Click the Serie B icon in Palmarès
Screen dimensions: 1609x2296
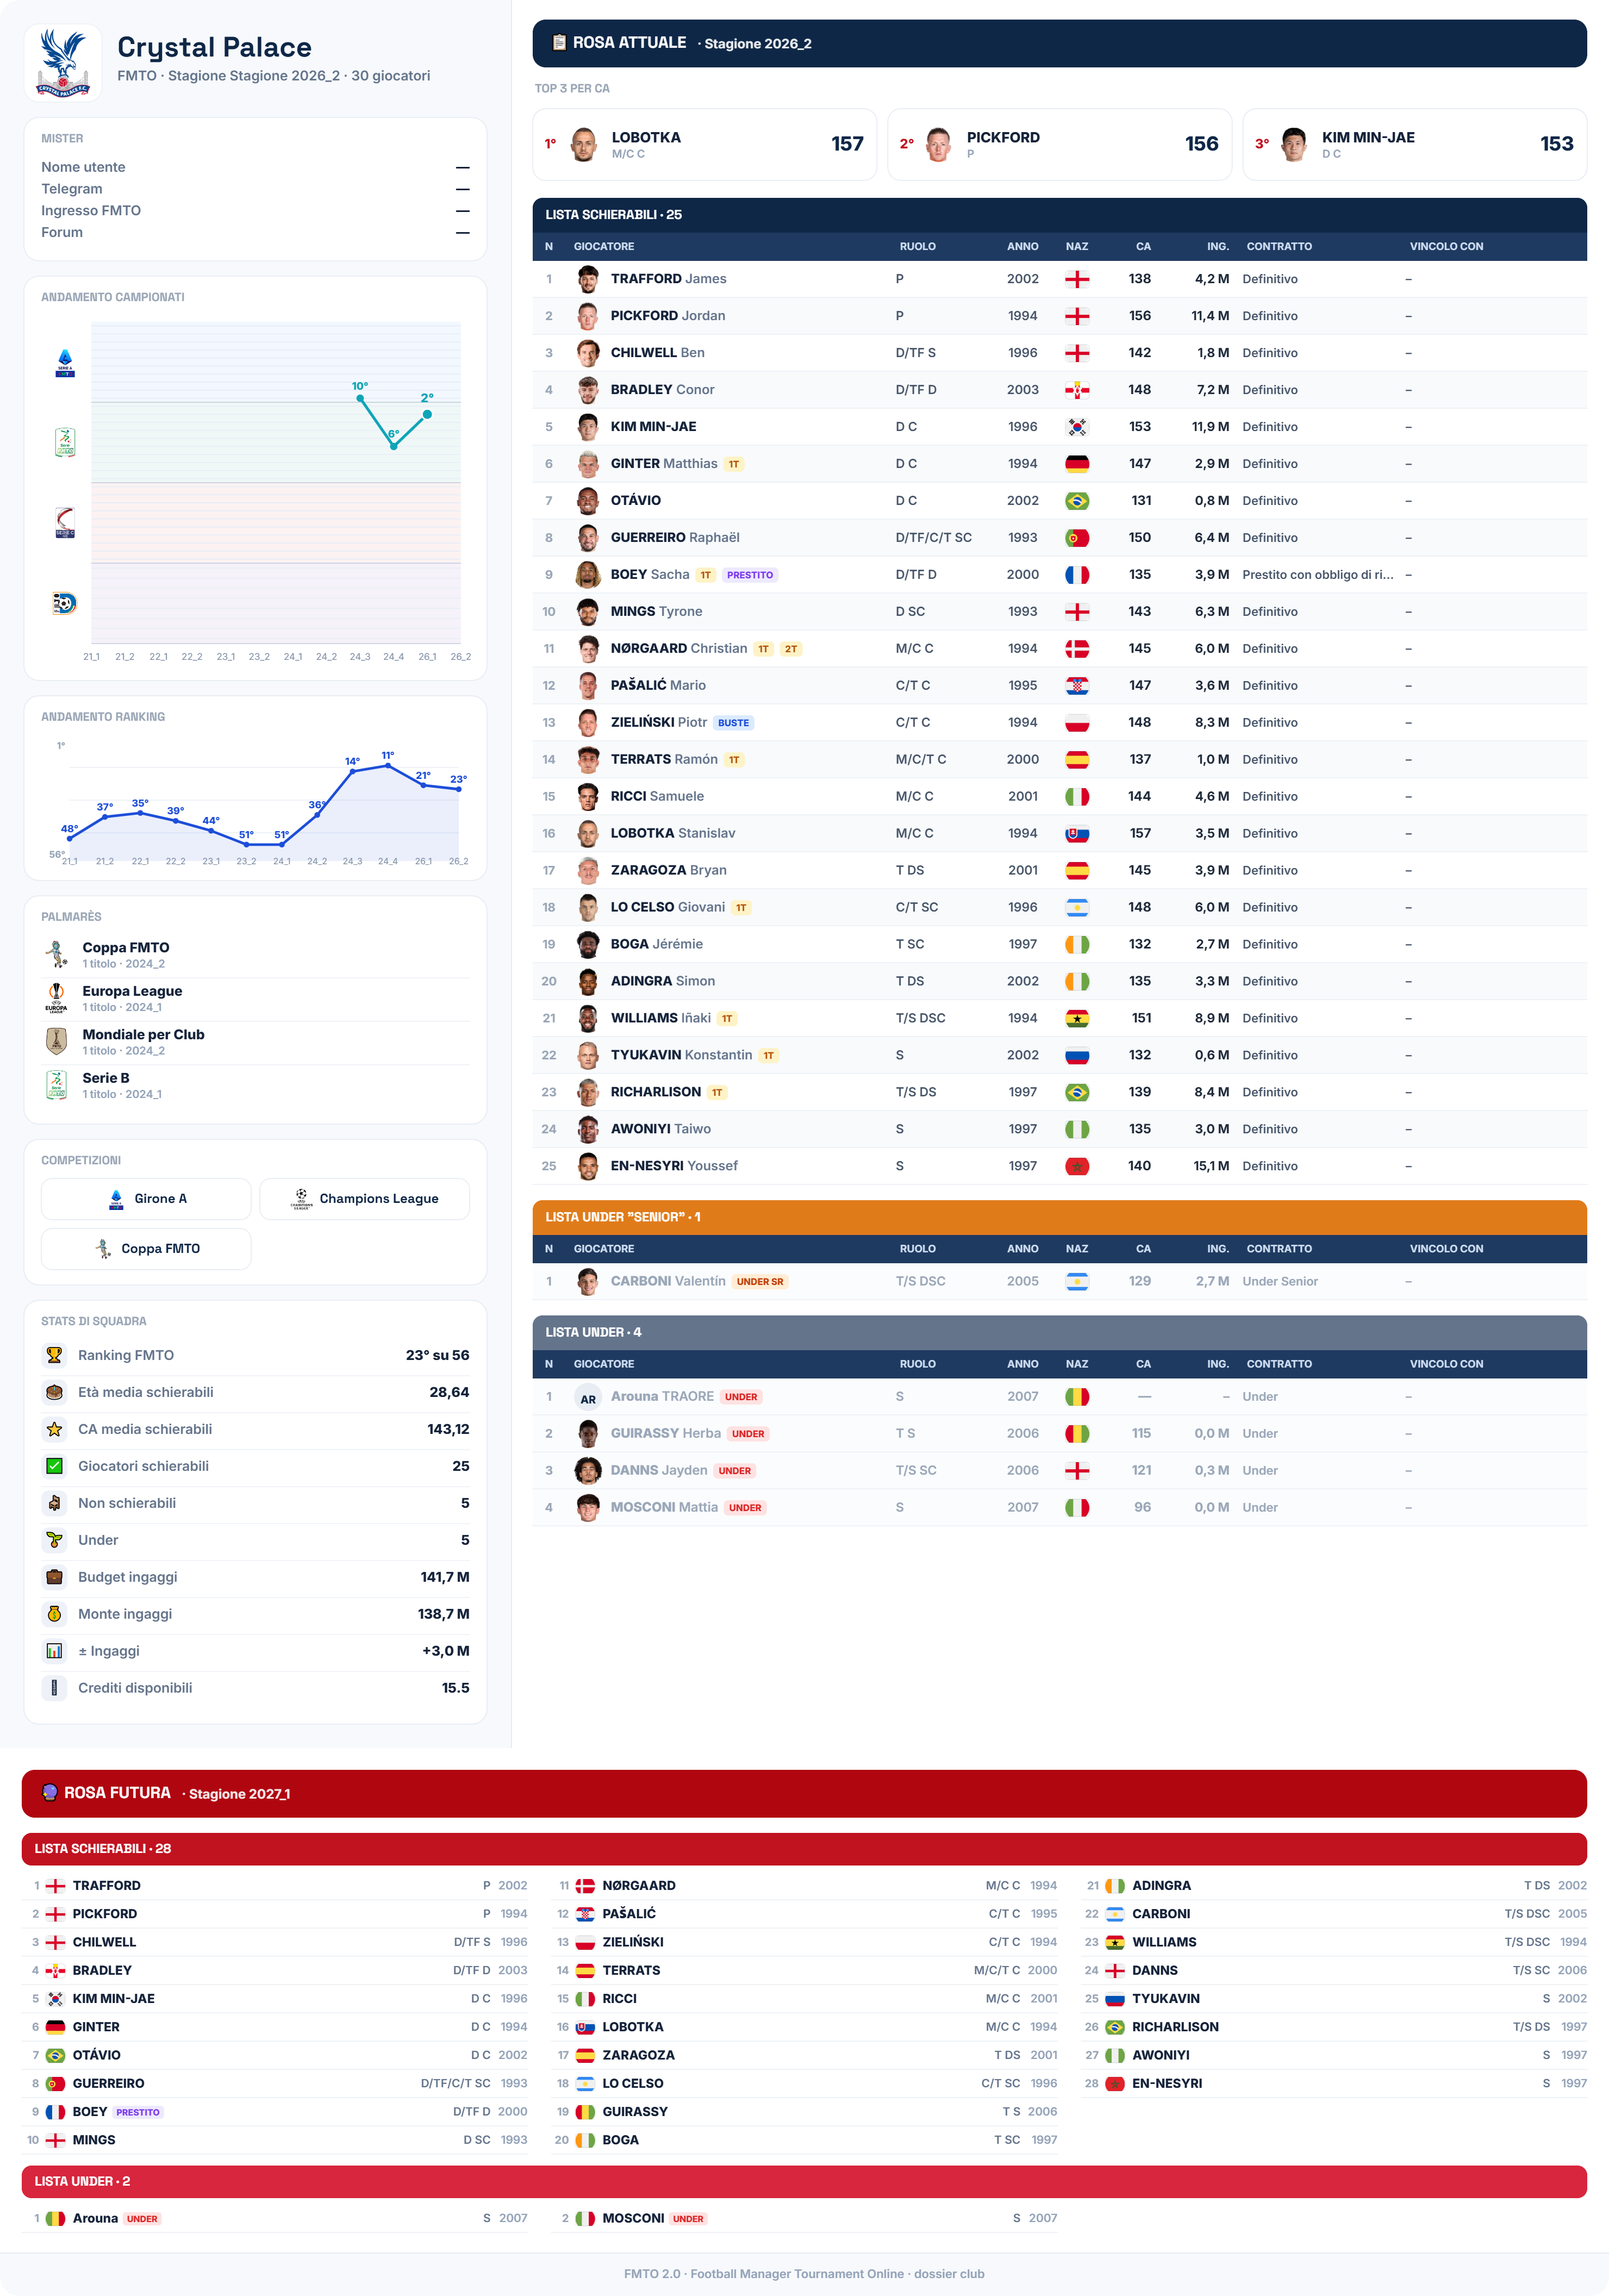pos(56,1084)
